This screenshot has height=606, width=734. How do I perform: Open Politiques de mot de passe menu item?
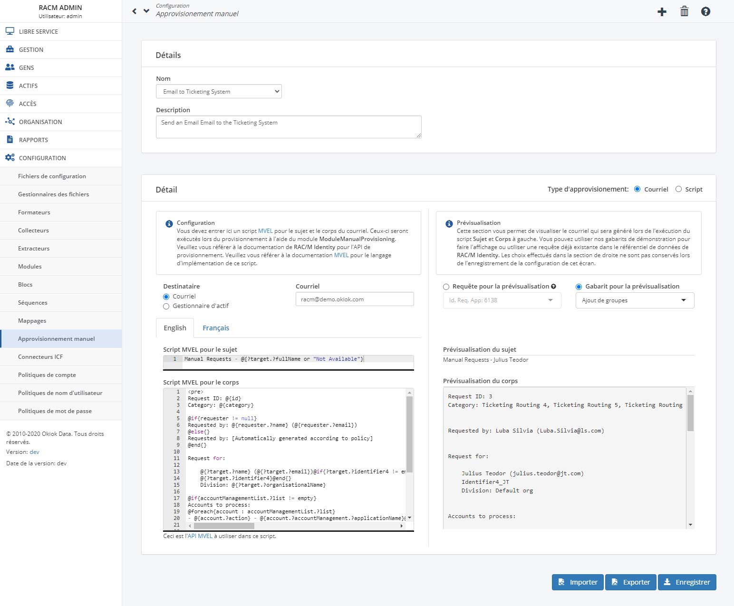coord(61,411)
